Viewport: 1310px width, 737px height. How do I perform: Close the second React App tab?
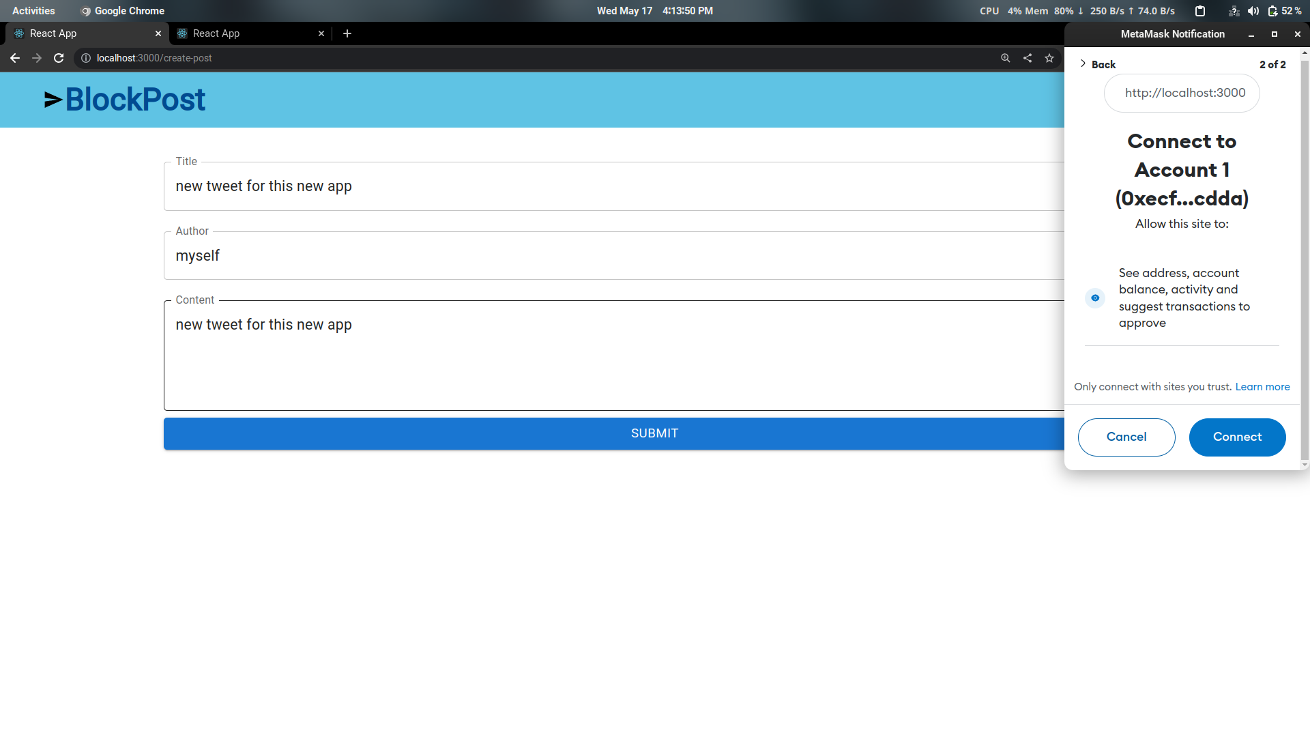[321, 33]
